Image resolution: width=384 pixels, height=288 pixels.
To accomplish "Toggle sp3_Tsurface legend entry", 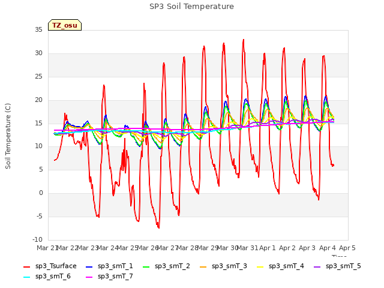I will point(50,266).
